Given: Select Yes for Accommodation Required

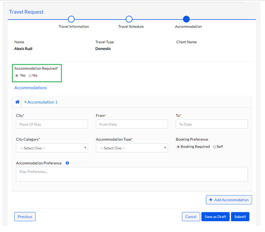Looking at the screenshot, I should [17, 76].
